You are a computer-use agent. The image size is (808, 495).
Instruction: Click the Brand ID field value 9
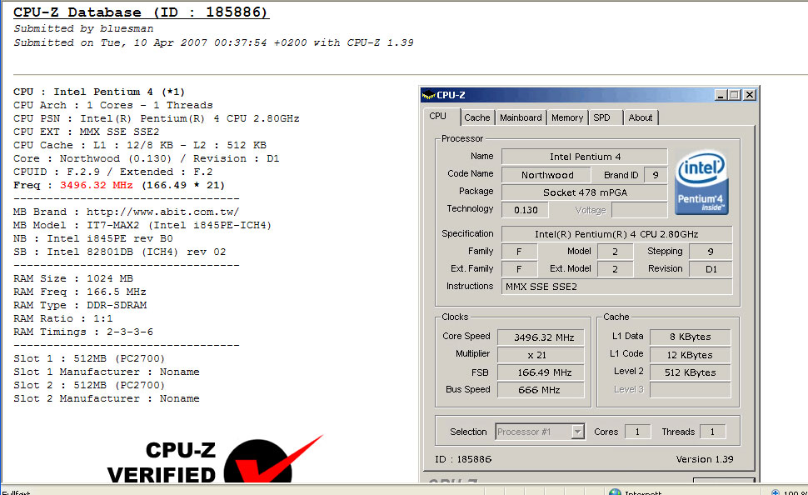coord(656,175)
